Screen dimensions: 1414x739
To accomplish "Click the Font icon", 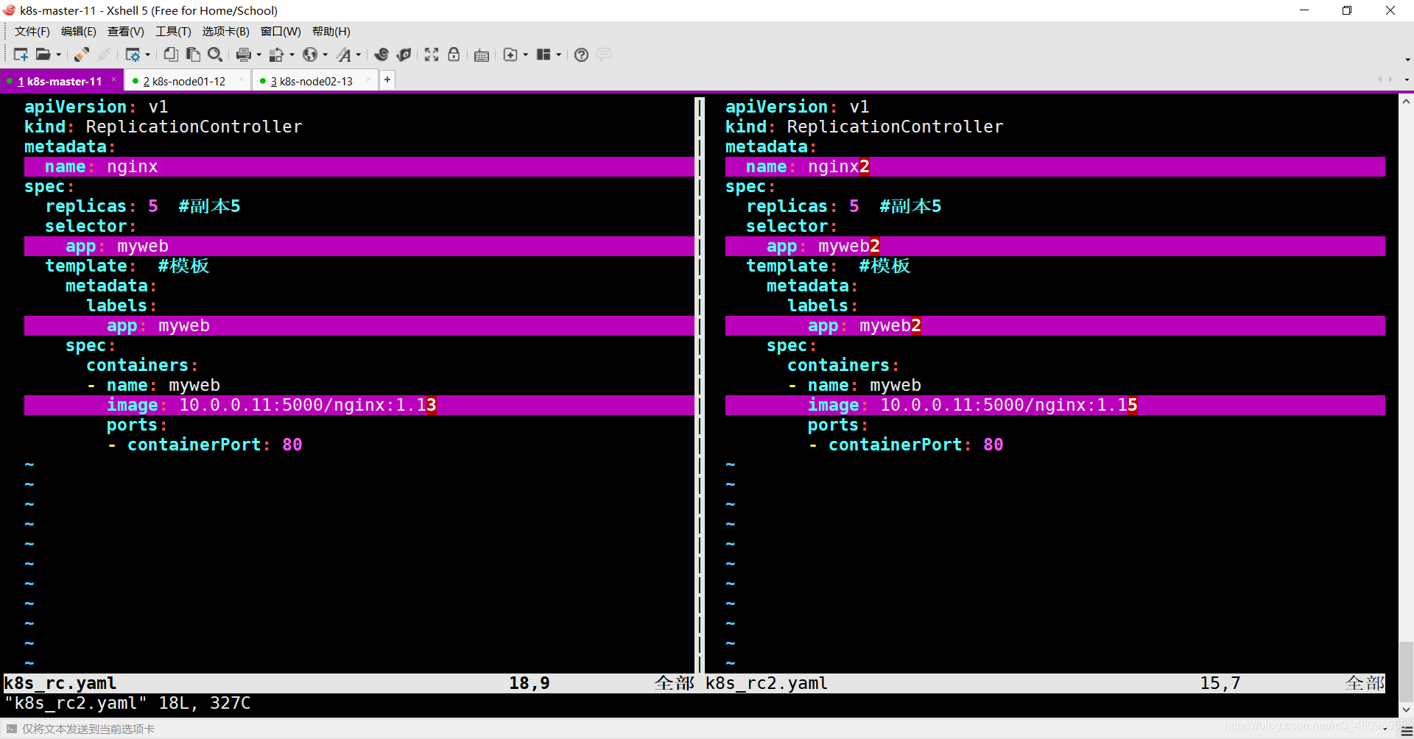I will pyautogui.click(x=344, y=54).
